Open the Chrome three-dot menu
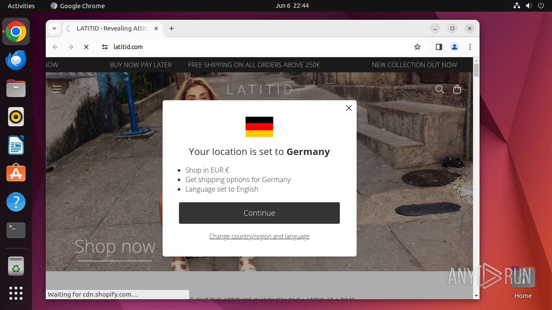552x310 pixels. coord(470,47)
